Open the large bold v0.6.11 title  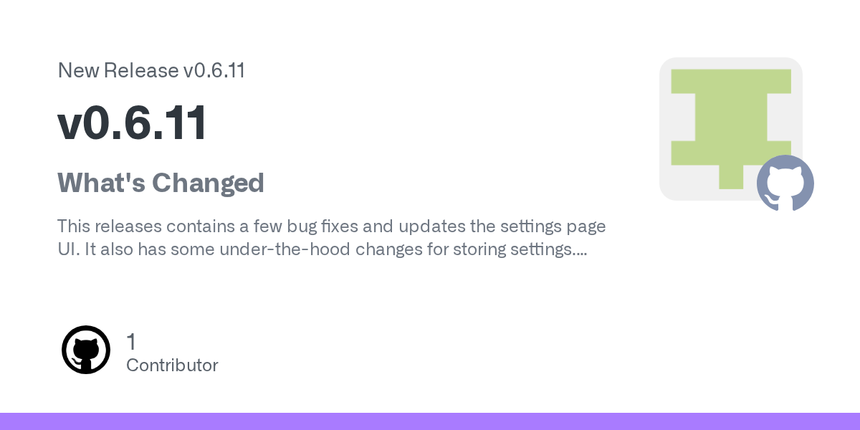pos(133,123)
